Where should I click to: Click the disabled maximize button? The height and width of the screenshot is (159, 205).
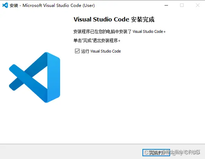(x=182, y=6)
